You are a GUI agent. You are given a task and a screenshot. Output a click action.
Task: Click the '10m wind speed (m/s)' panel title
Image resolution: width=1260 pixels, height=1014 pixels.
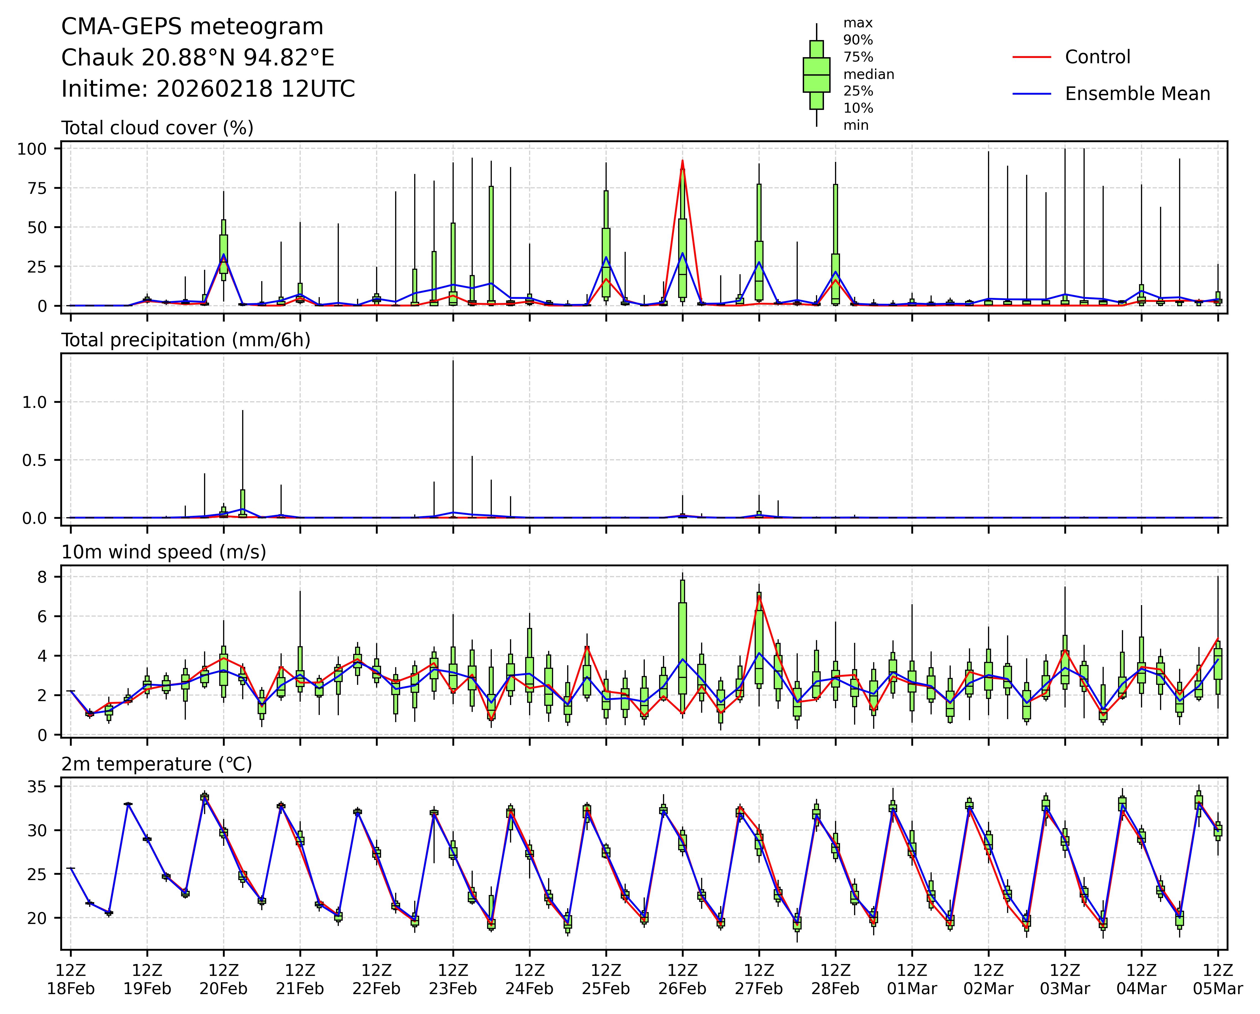(x=164, y=552)
